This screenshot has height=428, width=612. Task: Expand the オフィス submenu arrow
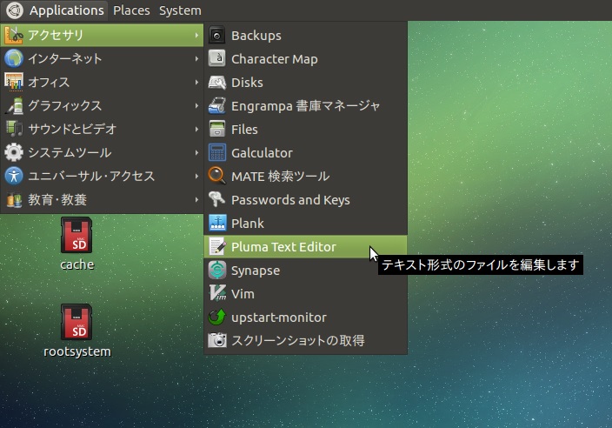(196, 82)
